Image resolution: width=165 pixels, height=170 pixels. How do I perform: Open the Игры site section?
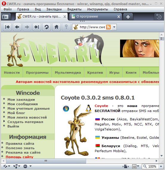(114, 73)
